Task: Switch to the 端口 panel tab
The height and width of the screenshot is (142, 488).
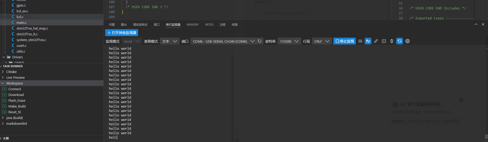Action: (x=157, y=25)
